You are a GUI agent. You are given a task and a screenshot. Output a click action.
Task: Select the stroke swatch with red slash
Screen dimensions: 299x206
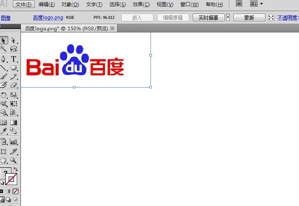[x=11, y=179]
